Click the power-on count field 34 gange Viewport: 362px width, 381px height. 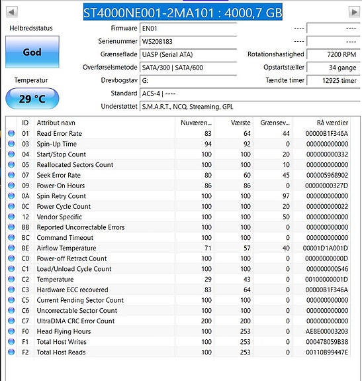(334, 68)
